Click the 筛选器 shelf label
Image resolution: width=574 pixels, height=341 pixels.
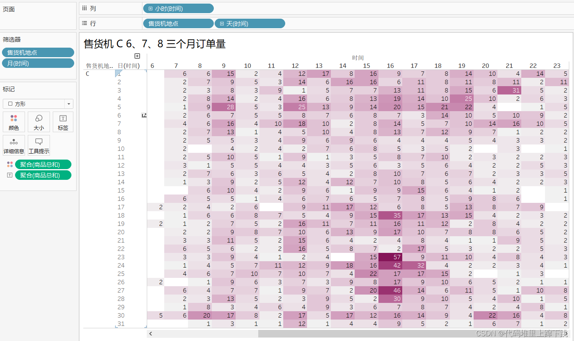click(x=12, y=39)
